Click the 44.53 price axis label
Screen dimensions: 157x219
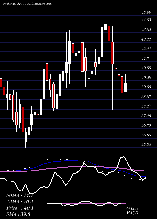[x=146, y=20]
